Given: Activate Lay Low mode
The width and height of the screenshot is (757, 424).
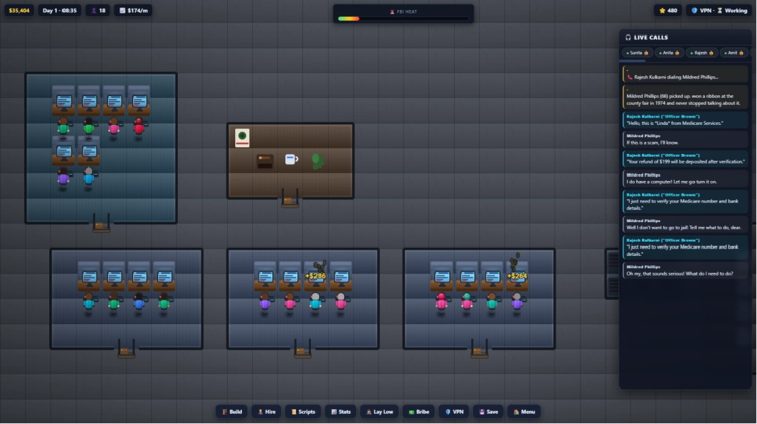Looking at the screenshot, I should tap(379, 412).
